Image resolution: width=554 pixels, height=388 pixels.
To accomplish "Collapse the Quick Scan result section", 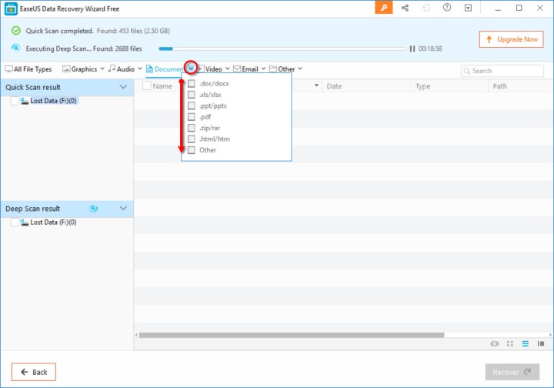I will click(123, 87).
